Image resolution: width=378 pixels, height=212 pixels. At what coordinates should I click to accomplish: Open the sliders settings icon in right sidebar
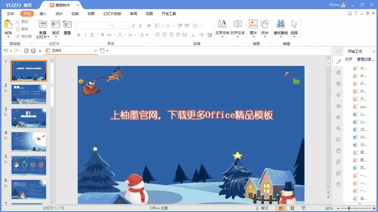pyautogui.click(x=338, y=72)
